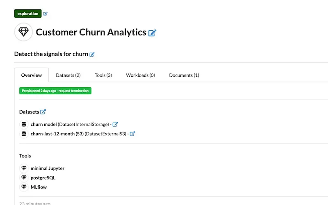Select the Overview tab
Screen dimensions: 328x205
click(32, 75)
